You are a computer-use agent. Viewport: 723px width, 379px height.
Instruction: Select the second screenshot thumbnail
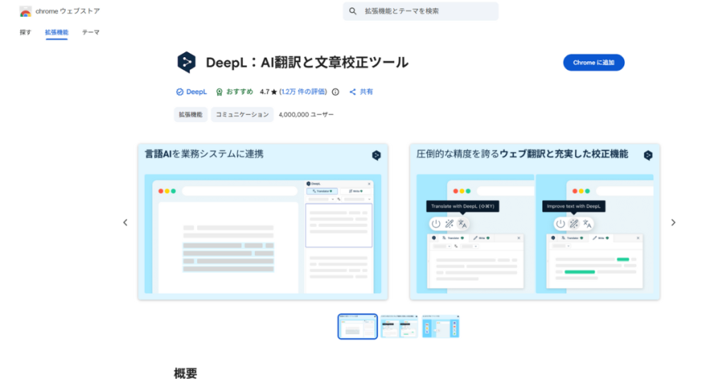coord(399,326)
